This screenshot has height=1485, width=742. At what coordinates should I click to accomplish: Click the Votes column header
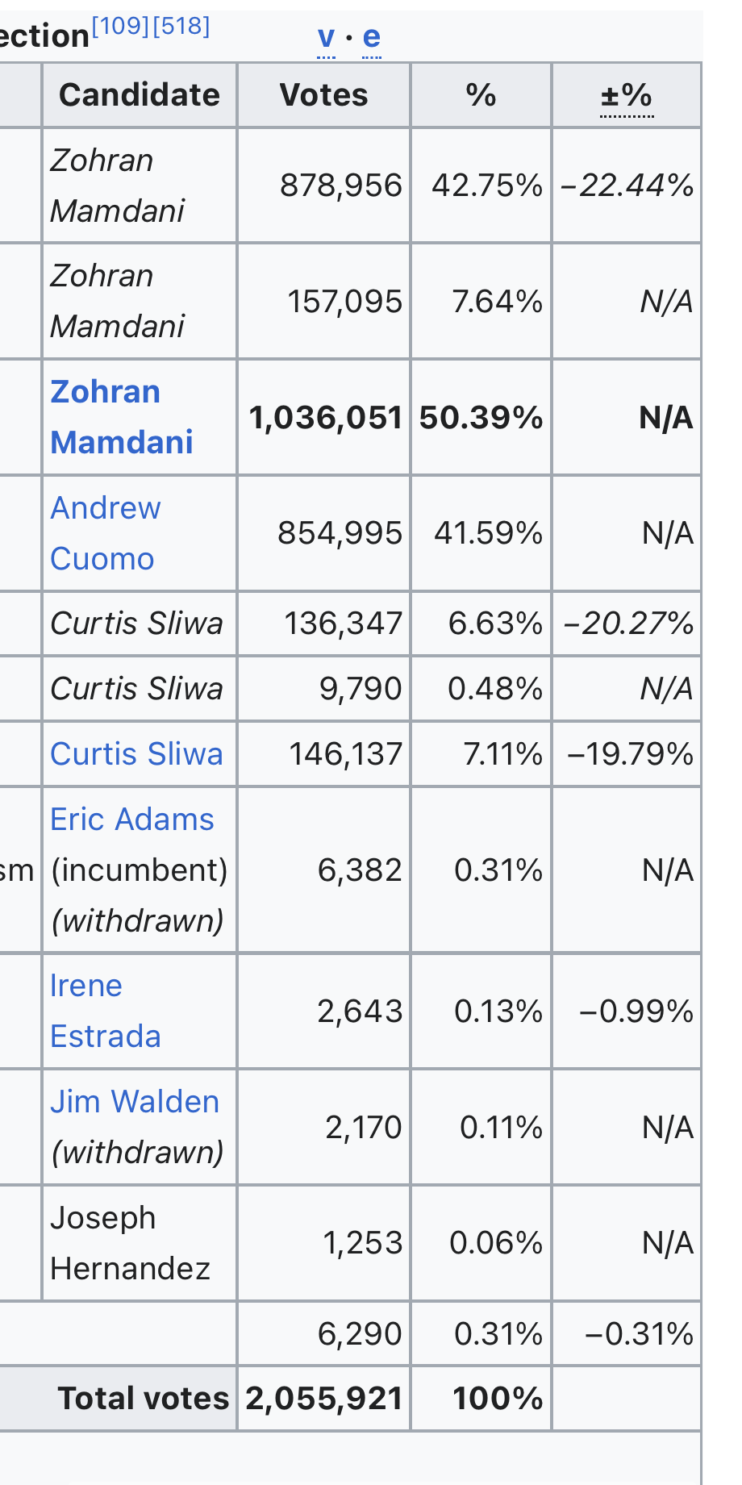(323, 96)
